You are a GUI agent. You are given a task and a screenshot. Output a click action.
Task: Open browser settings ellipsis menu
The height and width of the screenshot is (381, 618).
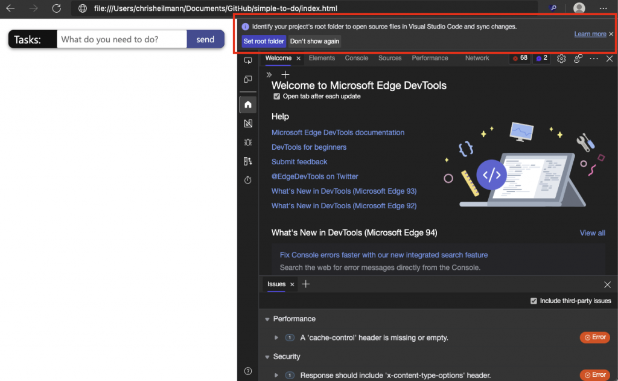click(603, 8)
